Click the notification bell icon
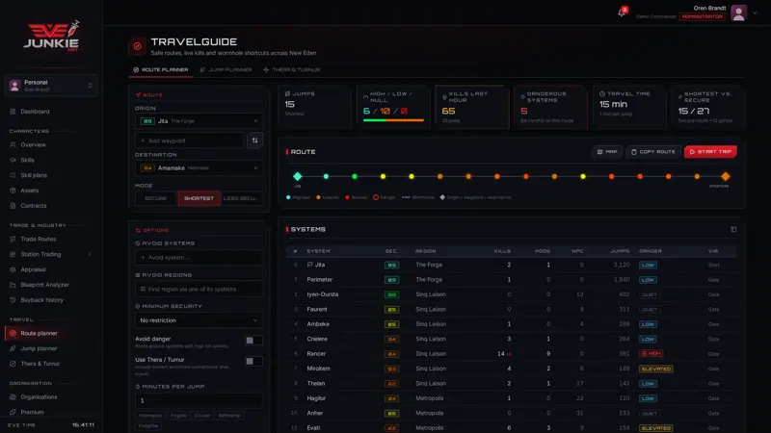Viewport: 771px width, 433px height. coord(622,13)
